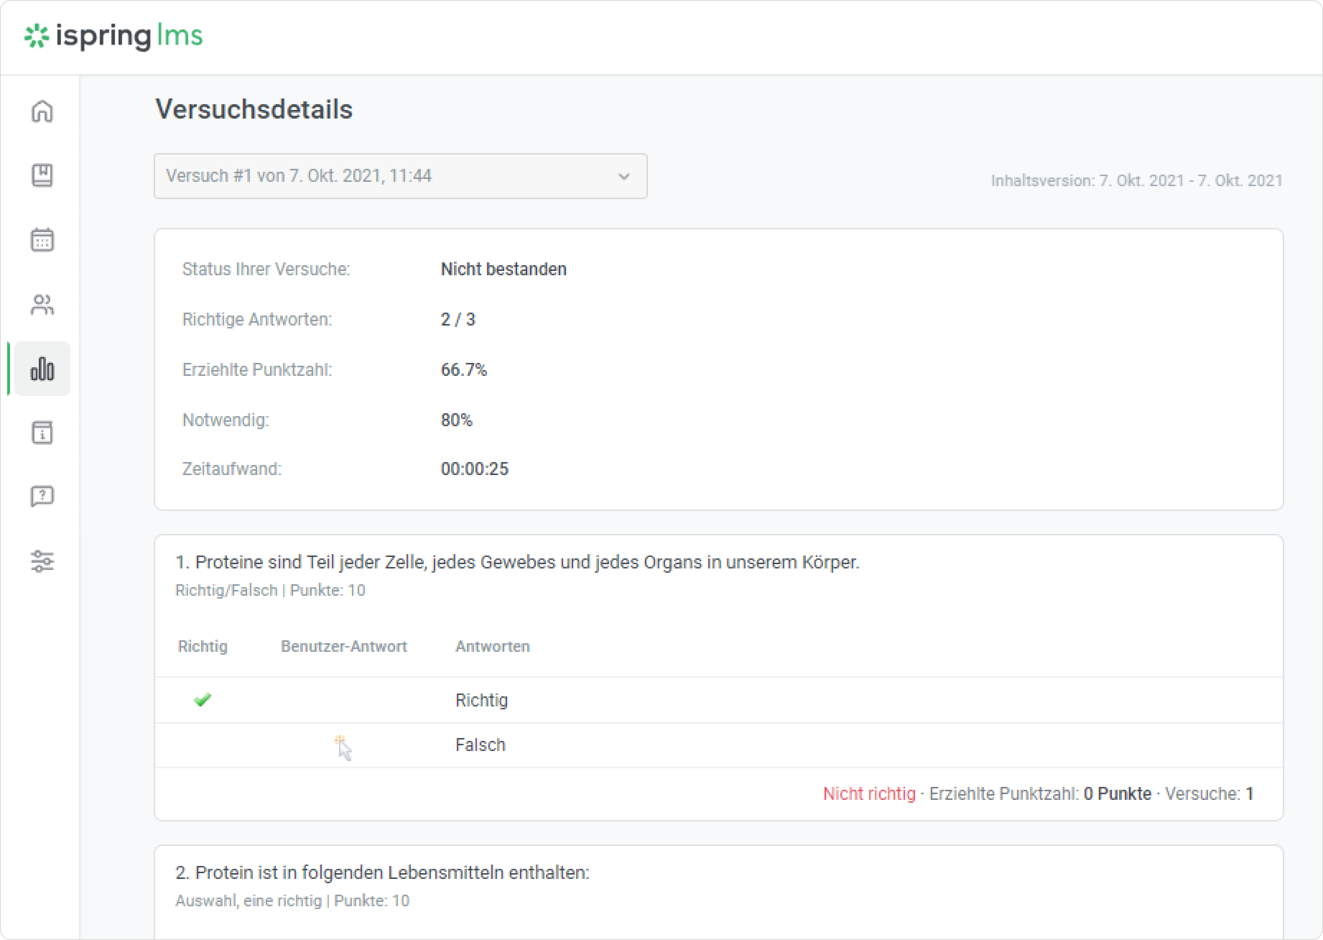The width and height of the screenshot is (1323, 940).
Task: Select the reports bar chart icon
Action: [x=42, y=369]
